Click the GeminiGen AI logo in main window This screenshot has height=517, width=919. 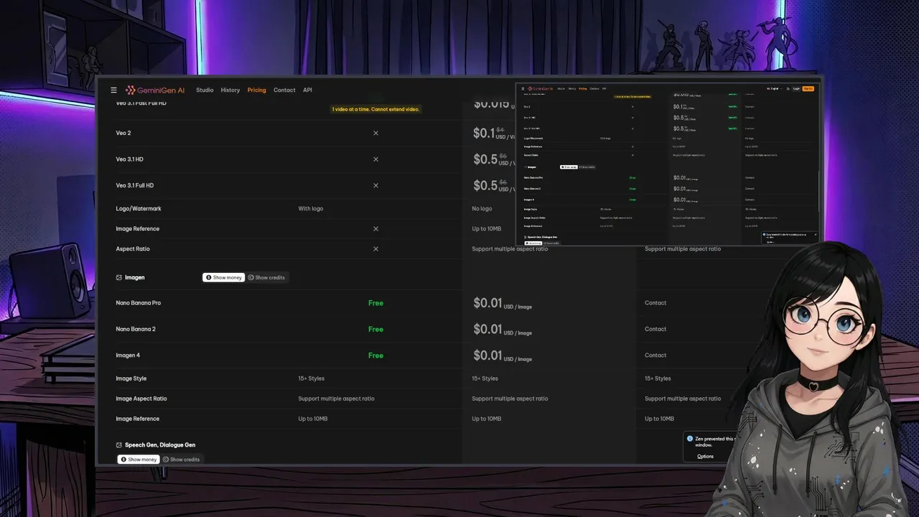coord(154,90)
